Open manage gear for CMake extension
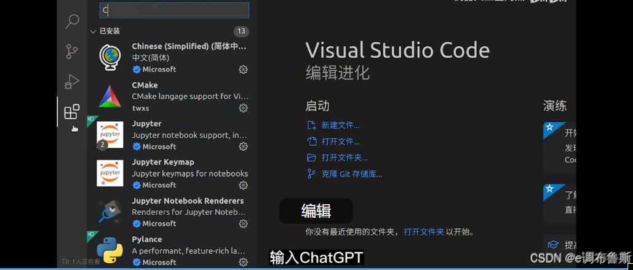The image size is (633, 270). (243, 108)
